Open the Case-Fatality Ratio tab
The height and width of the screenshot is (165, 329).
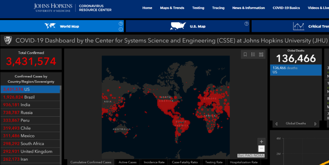tap(185, 162)
